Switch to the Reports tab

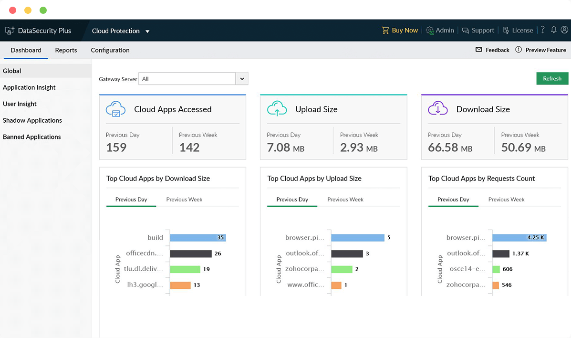pos(66,50)
